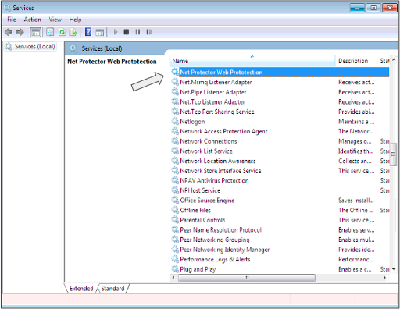This screenshot has width=400, height=309.
Task: Toggle the Show/Hide Console Tree icon
Action: click(x=35, y=32)
